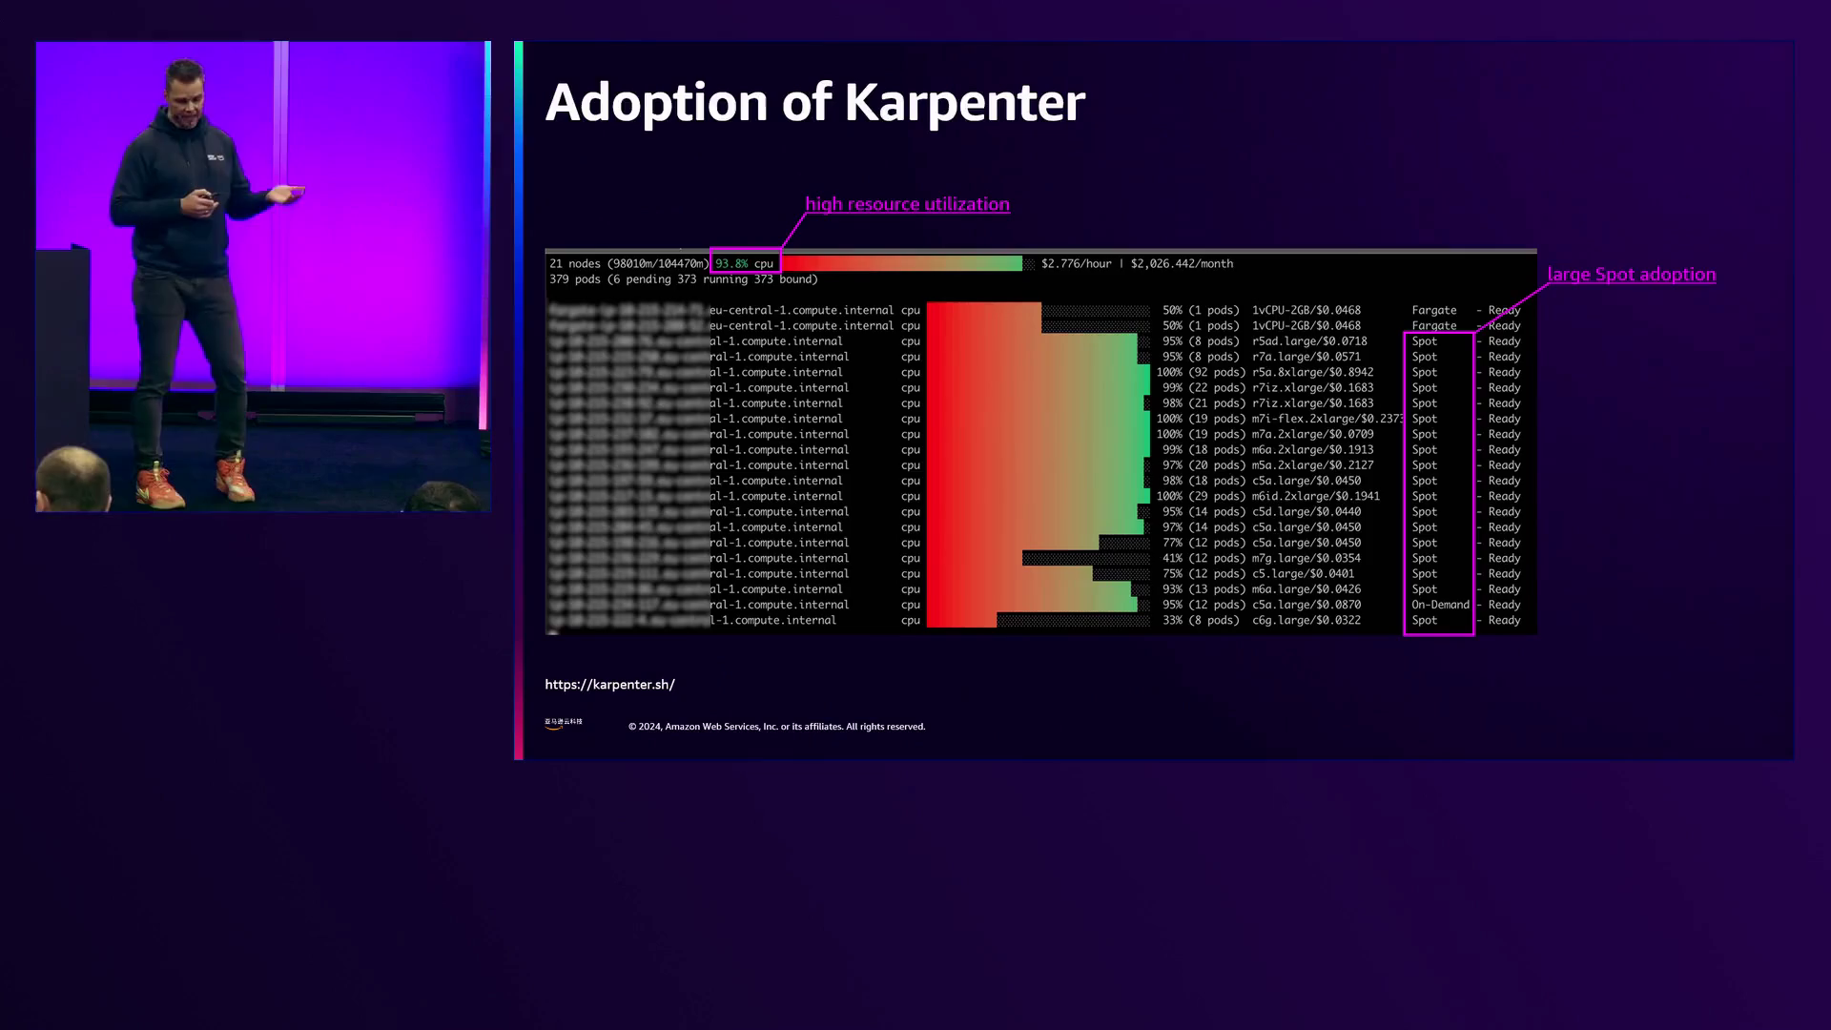The height and width of the screenshot is (1030, 1831).
Task: Click the '100% (92 pods)' usage text
Action: point(1200,372)
